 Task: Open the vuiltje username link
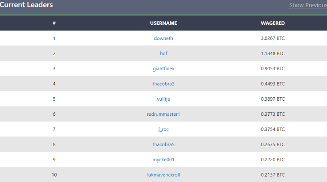point(163,99)
